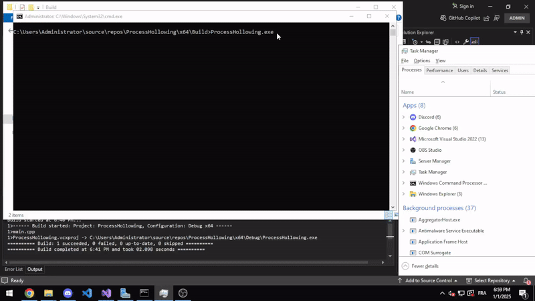Open Task Manager Options menu
Viewport: 535px width, 301px height.
coord(422,60)
